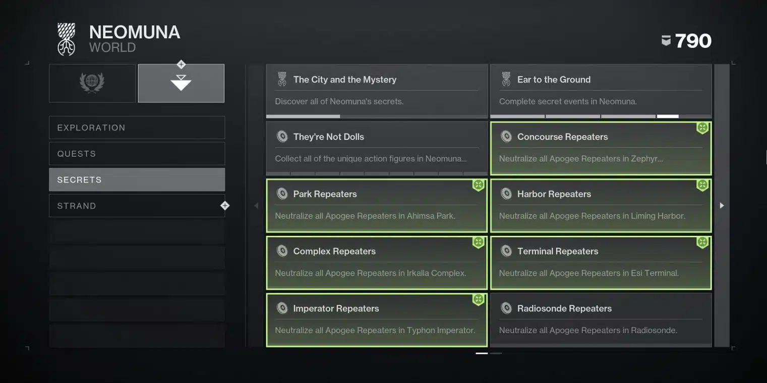This screenshot has height=383, width=767.
Task: Open the Exploration triumphs category
Action: click(x=137, y=127)
